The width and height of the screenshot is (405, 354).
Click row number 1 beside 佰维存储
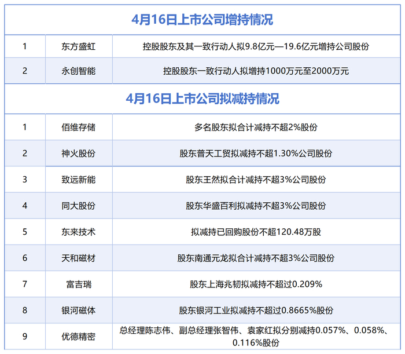point(25,127)
